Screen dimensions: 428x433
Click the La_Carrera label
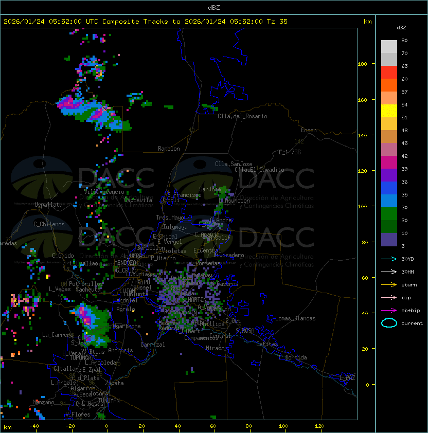(58, 335)
